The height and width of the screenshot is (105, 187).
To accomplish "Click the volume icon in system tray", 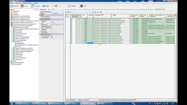I will pyautogui.click(x=165, y=104).
